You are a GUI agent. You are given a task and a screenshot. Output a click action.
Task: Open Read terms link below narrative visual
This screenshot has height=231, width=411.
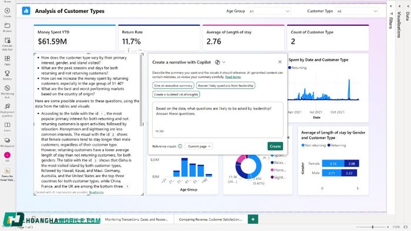click(96, 192)
